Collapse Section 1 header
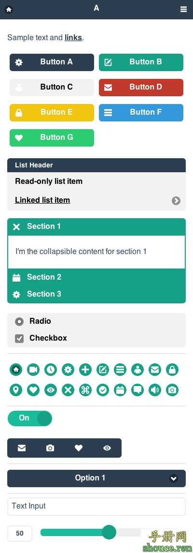Viewport: 193px width, 553px height. [96, 226]
